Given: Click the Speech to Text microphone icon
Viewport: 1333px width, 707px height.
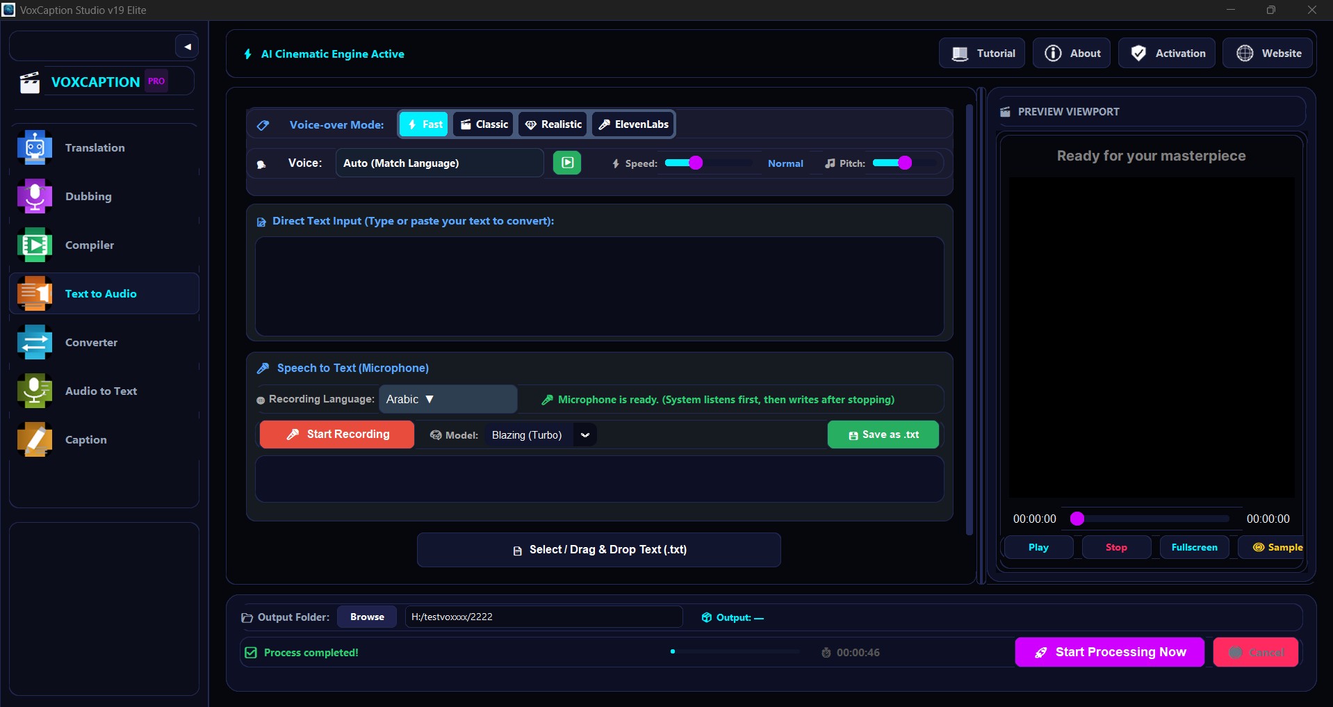Looking at the screenshot, I should pos(263,368).
